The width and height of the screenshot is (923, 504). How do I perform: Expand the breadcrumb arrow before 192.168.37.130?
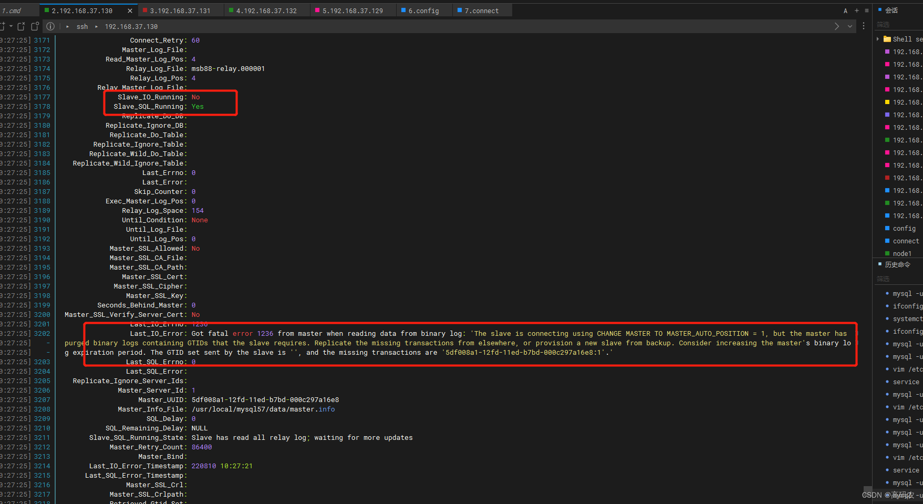tap(96, 26)
